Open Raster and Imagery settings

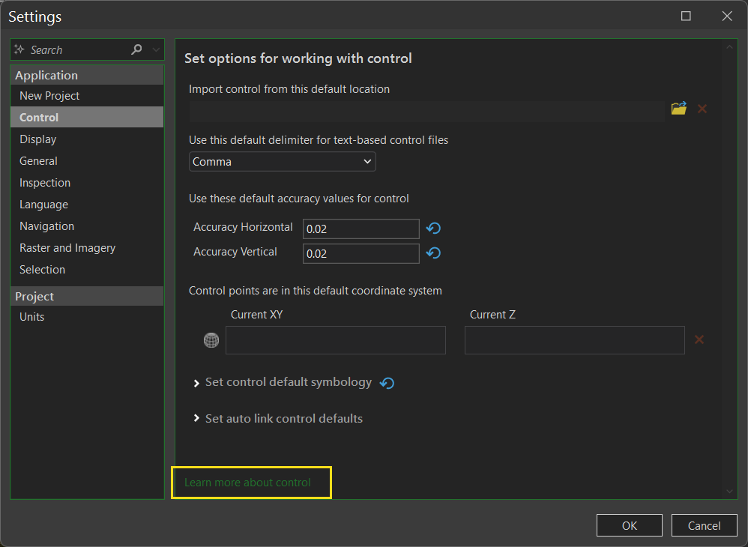click(x=87, y=248)
